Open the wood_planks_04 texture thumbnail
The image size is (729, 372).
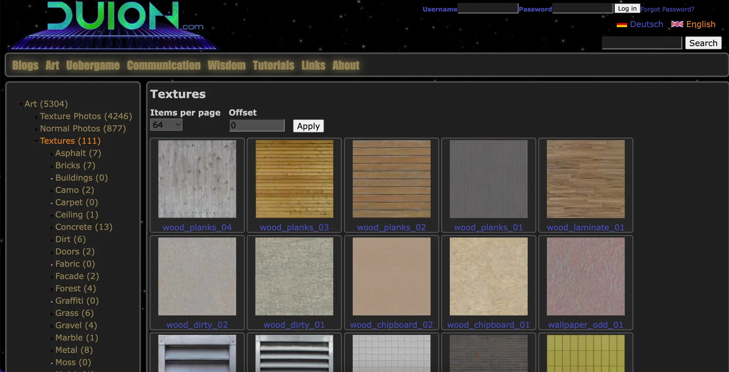tap(197, 179)
